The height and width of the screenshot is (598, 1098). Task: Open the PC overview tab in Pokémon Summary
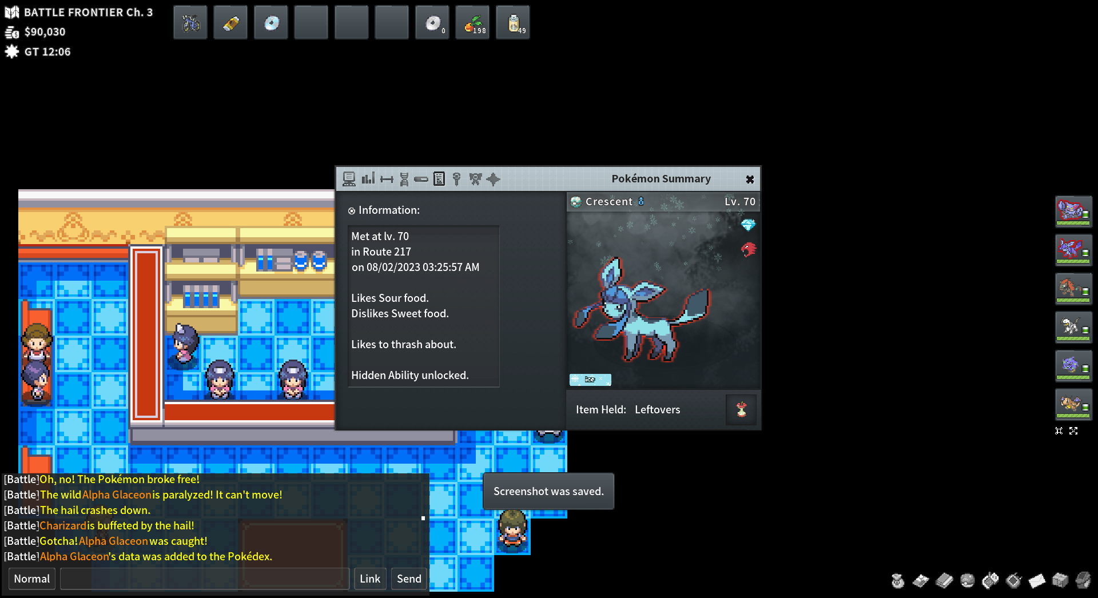349,179
